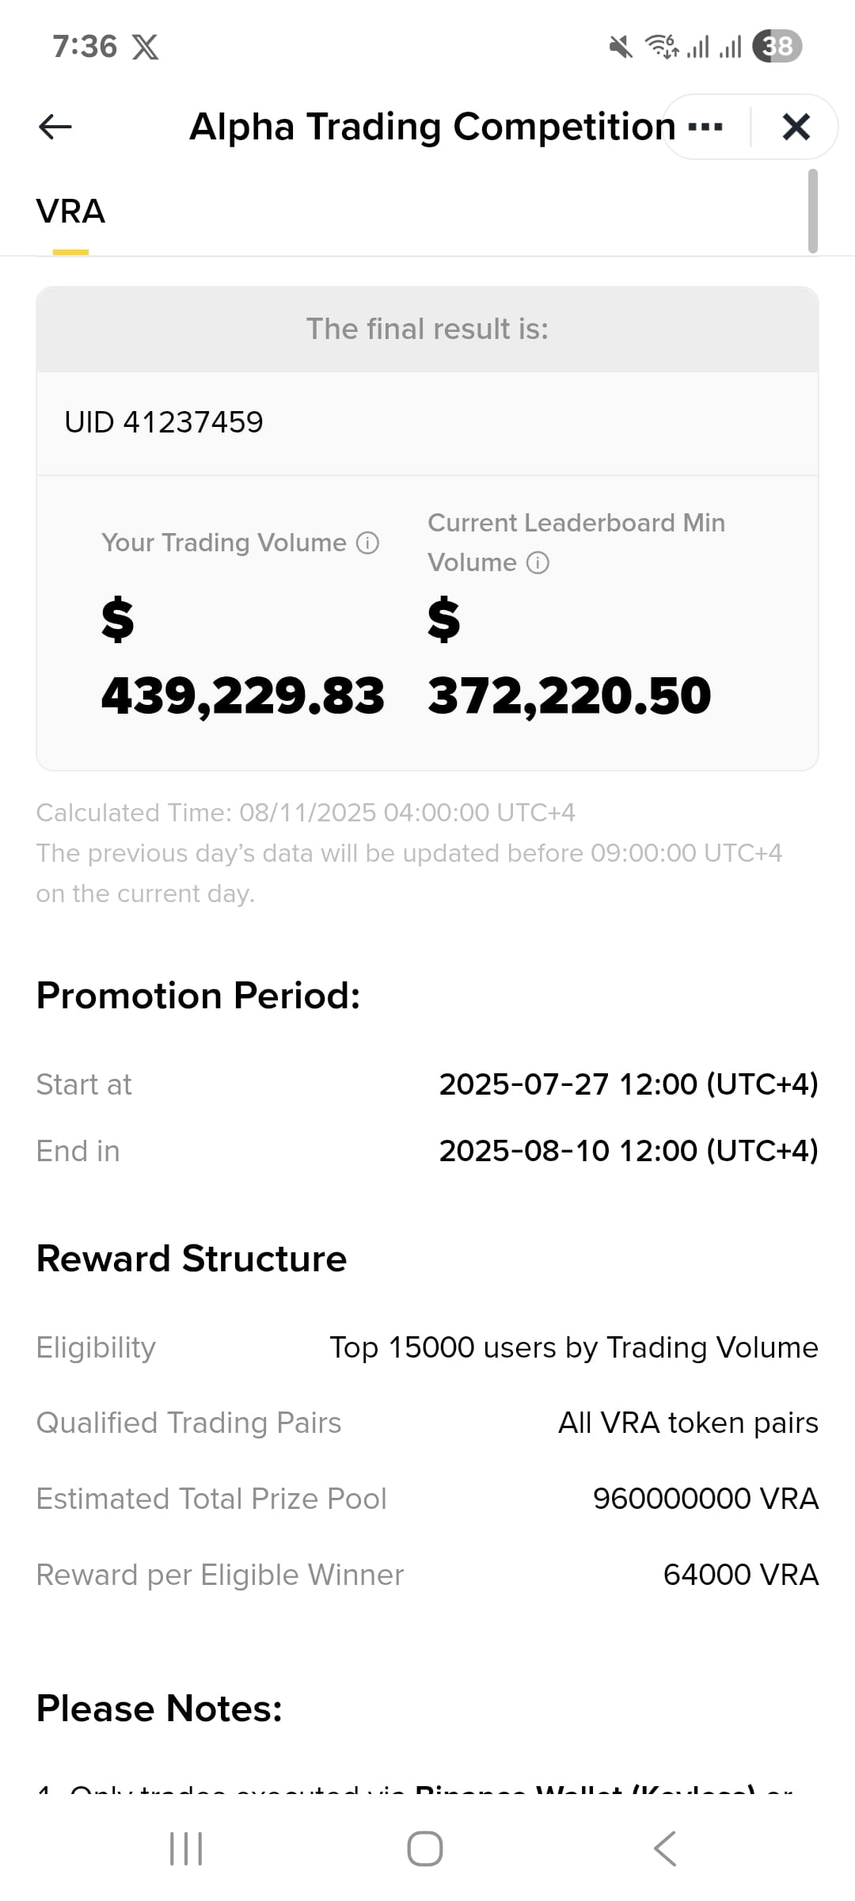Tap Android home navigation button

click(425, 1849)
